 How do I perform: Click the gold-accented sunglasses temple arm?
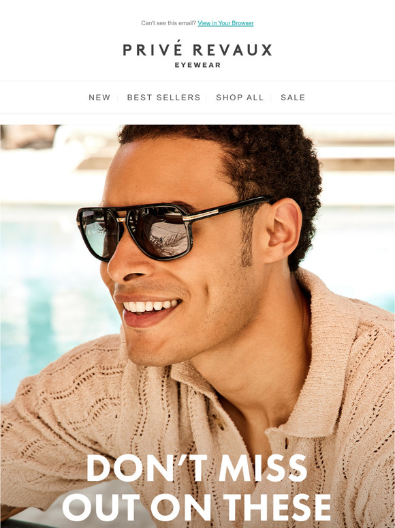(x=227, y=209)
